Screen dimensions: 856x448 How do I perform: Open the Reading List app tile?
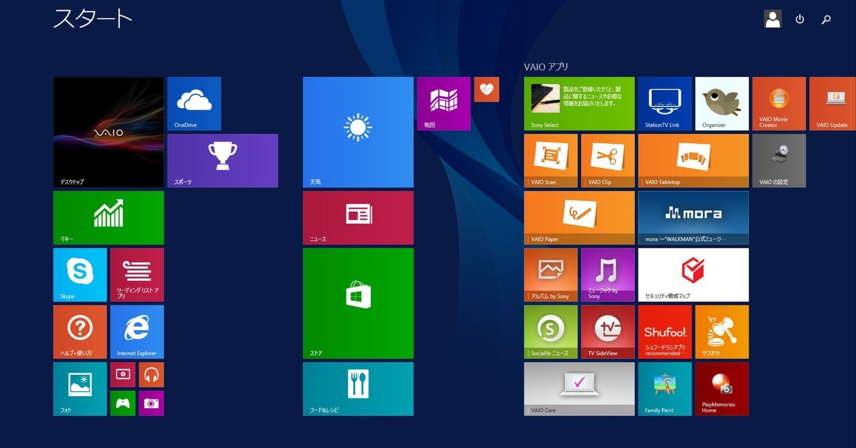[137, 275]
